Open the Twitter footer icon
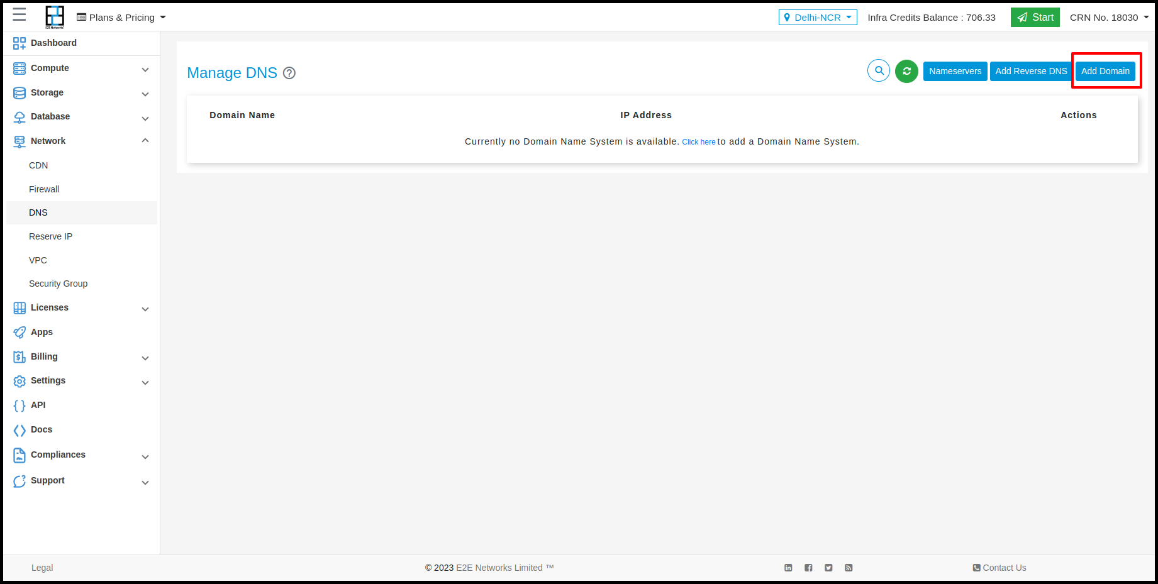The image size is (1158, 584). pos(828,568)
